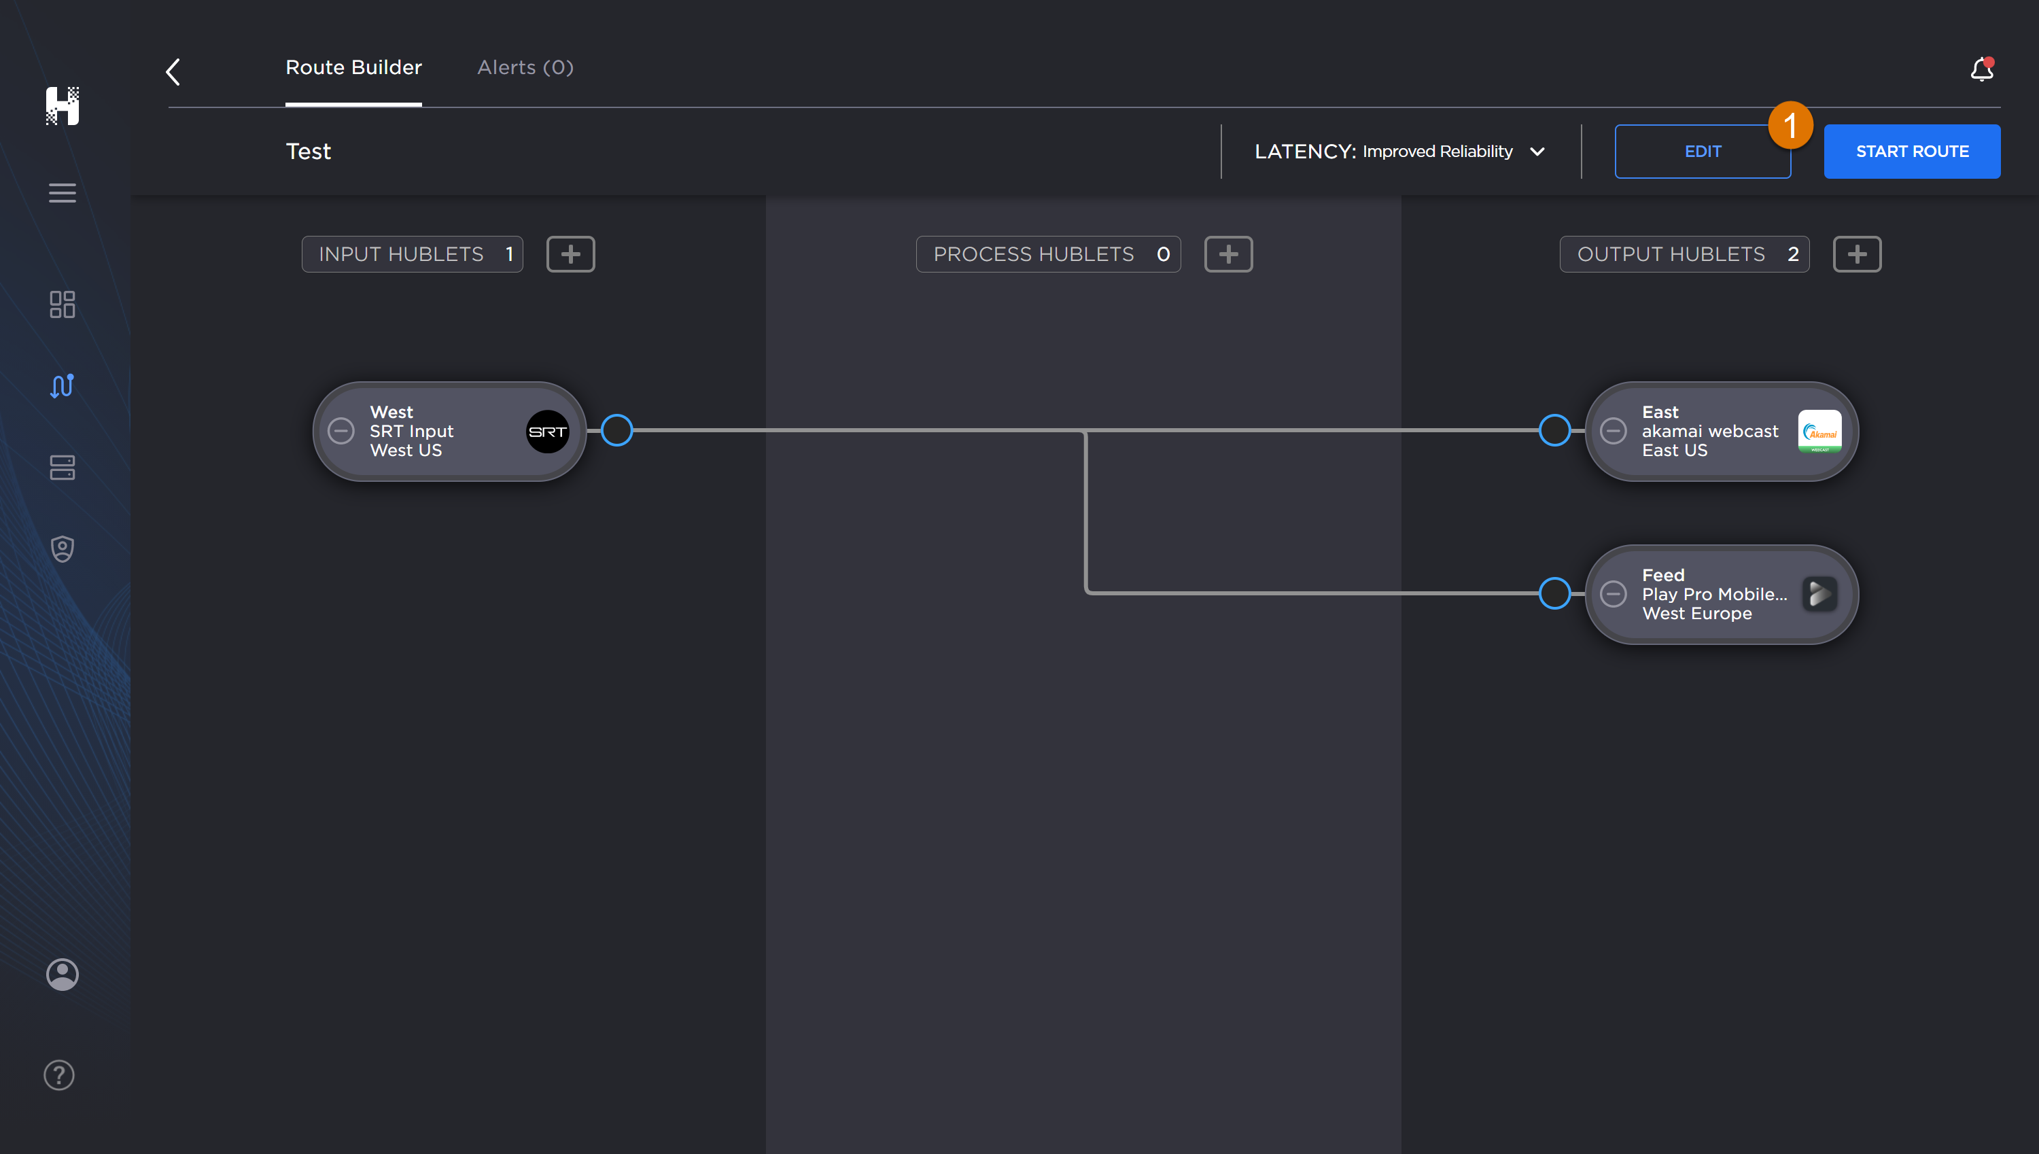Open the user profile avatar icon
Screen dimensions: 2039x1154
coord(62,974)
